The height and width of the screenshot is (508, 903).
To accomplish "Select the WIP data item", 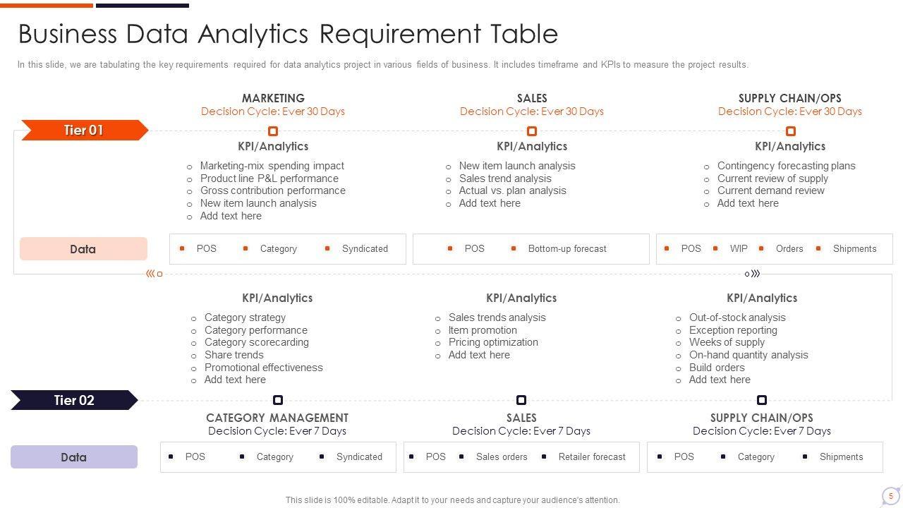I will [x=739, y=249].
